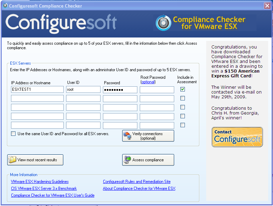Click the Compliance Checker dial logo icon
The width and height of the screenshot is (273, 206).
pos(163,23)
